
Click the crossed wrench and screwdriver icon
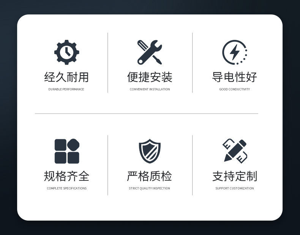[150, 52]
